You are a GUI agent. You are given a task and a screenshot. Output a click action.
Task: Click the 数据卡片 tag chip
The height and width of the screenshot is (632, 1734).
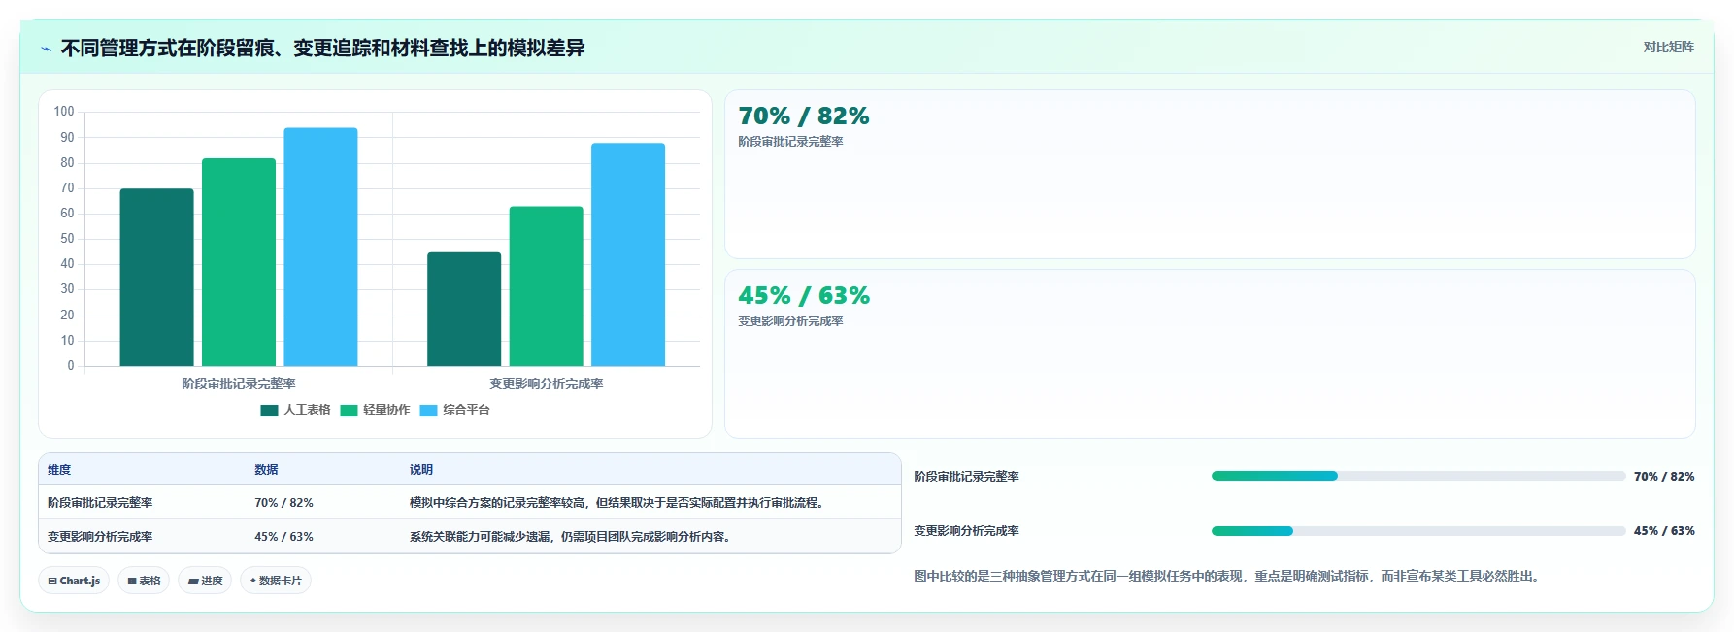pyautogui.click(x=276, y=581)
